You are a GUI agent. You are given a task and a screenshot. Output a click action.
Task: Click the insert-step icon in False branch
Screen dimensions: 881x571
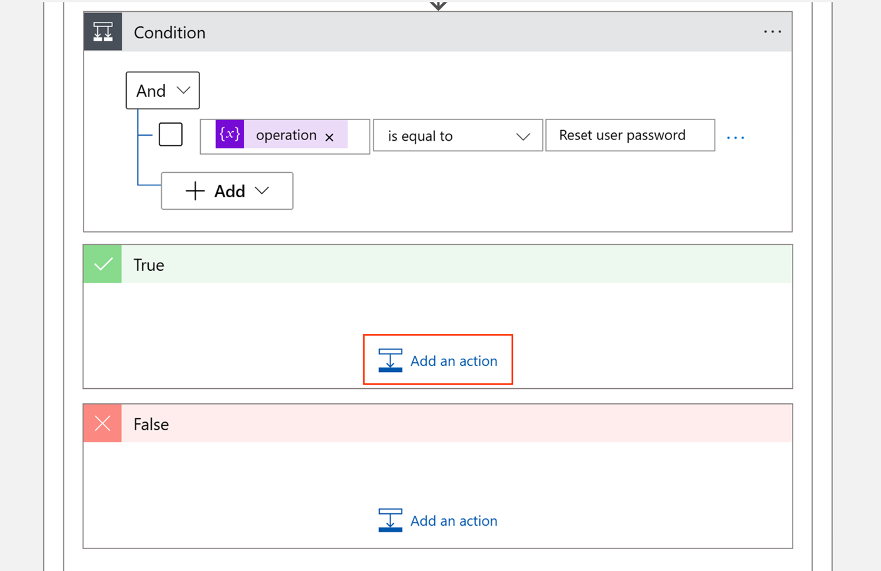pyautogui.click(x=390, y=521)
